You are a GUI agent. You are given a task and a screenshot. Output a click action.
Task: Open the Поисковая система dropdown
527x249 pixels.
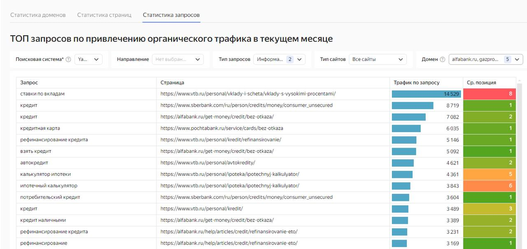[x=89, y=60]
